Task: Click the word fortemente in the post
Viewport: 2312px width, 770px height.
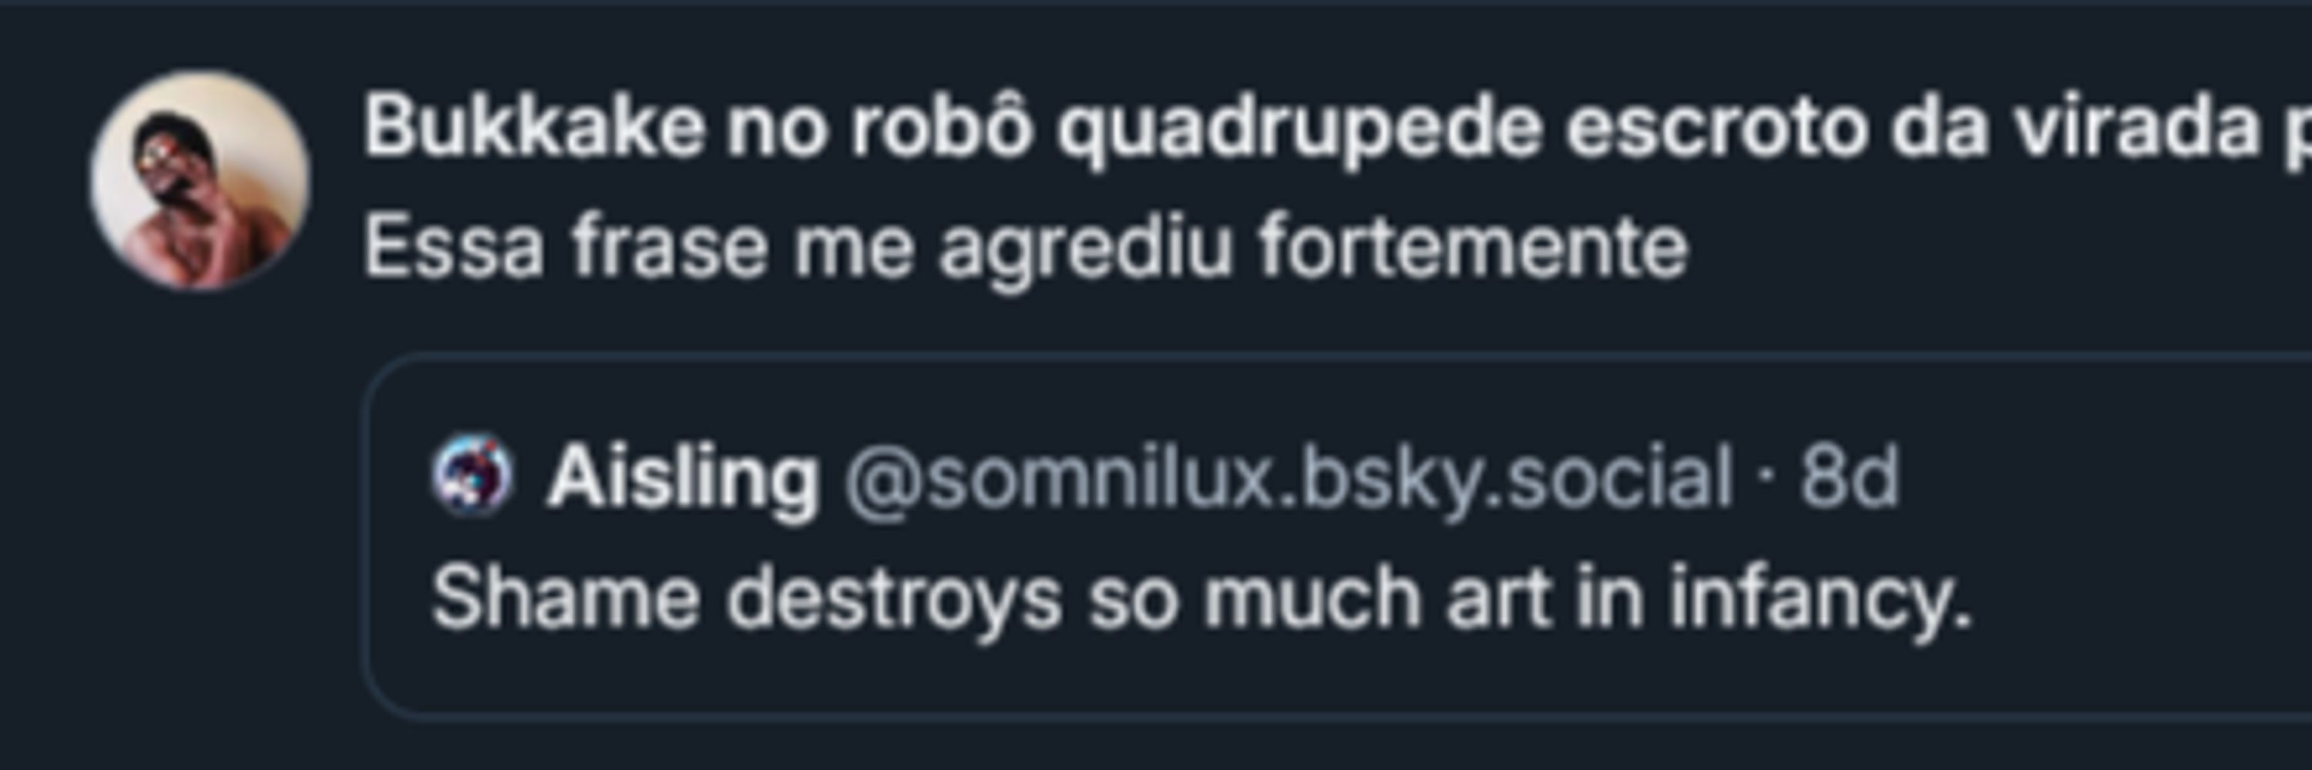Action: (x=1473, y=245)
